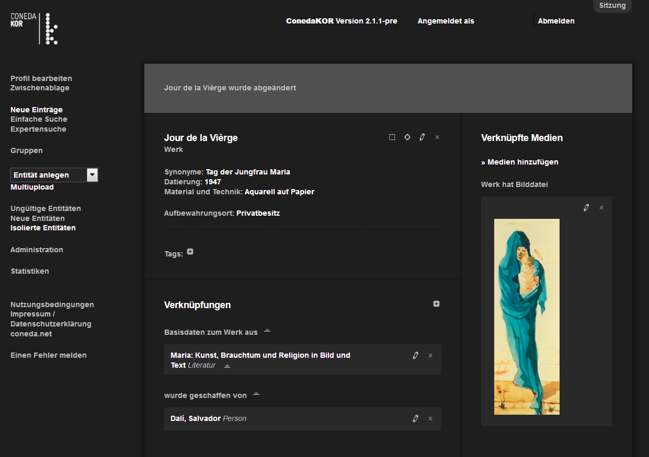
Task: Edit the Jour de la Vièrge entity with pencil icon
Action: tap(422, 137)
